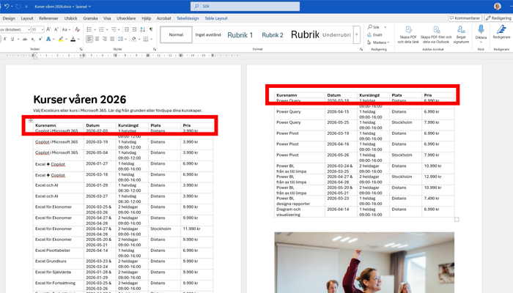This screenshot has height=293, width=513.
Task: Toggle italic formatting
Action: click(4, 40)
